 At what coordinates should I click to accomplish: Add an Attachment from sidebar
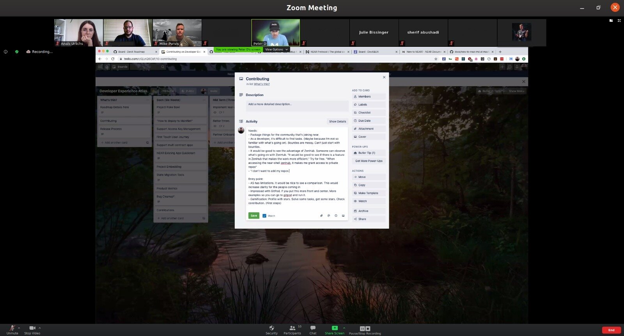(369, 129)
